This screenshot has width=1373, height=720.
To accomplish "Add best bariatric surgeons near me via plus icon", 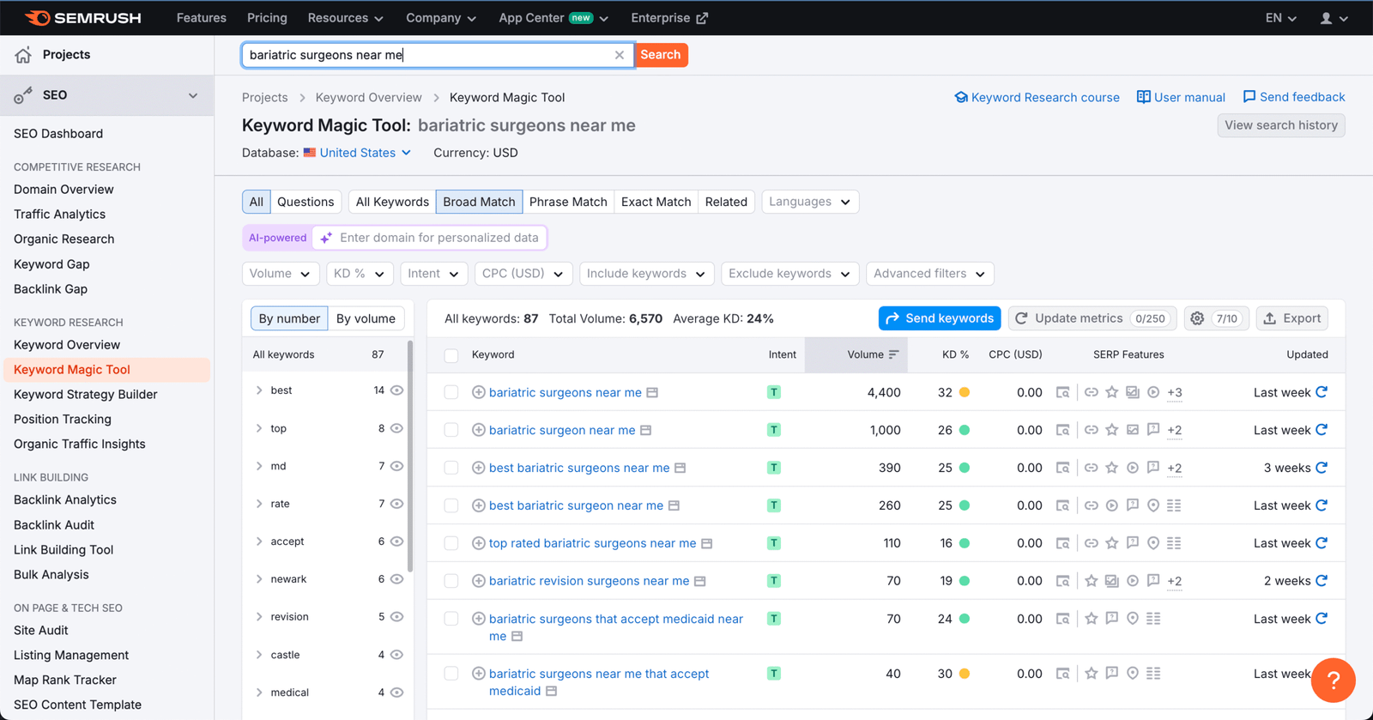I will tap(479, 468).
